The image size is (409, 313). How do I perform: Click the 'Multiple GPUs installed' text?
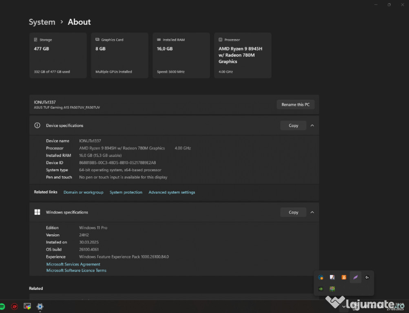pos(114,72)
